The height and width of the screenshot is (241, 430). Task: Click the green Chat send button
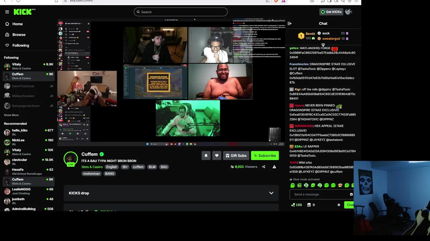pos(349,205)
